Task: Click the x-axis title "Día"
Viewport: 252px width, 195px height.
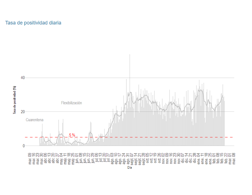Action: click(x=129, y=167)
